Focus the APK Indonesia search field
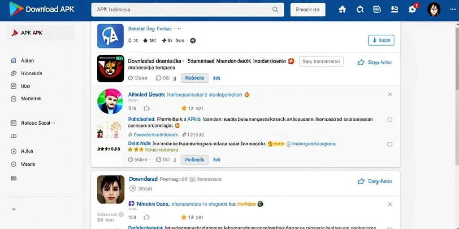This screenshot has width=459, height=229. pyautogui.click(x=188, y=10)
